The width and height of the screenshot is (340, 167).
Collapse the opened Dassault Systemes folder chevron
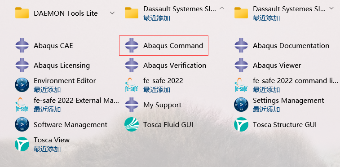point(222,8)
